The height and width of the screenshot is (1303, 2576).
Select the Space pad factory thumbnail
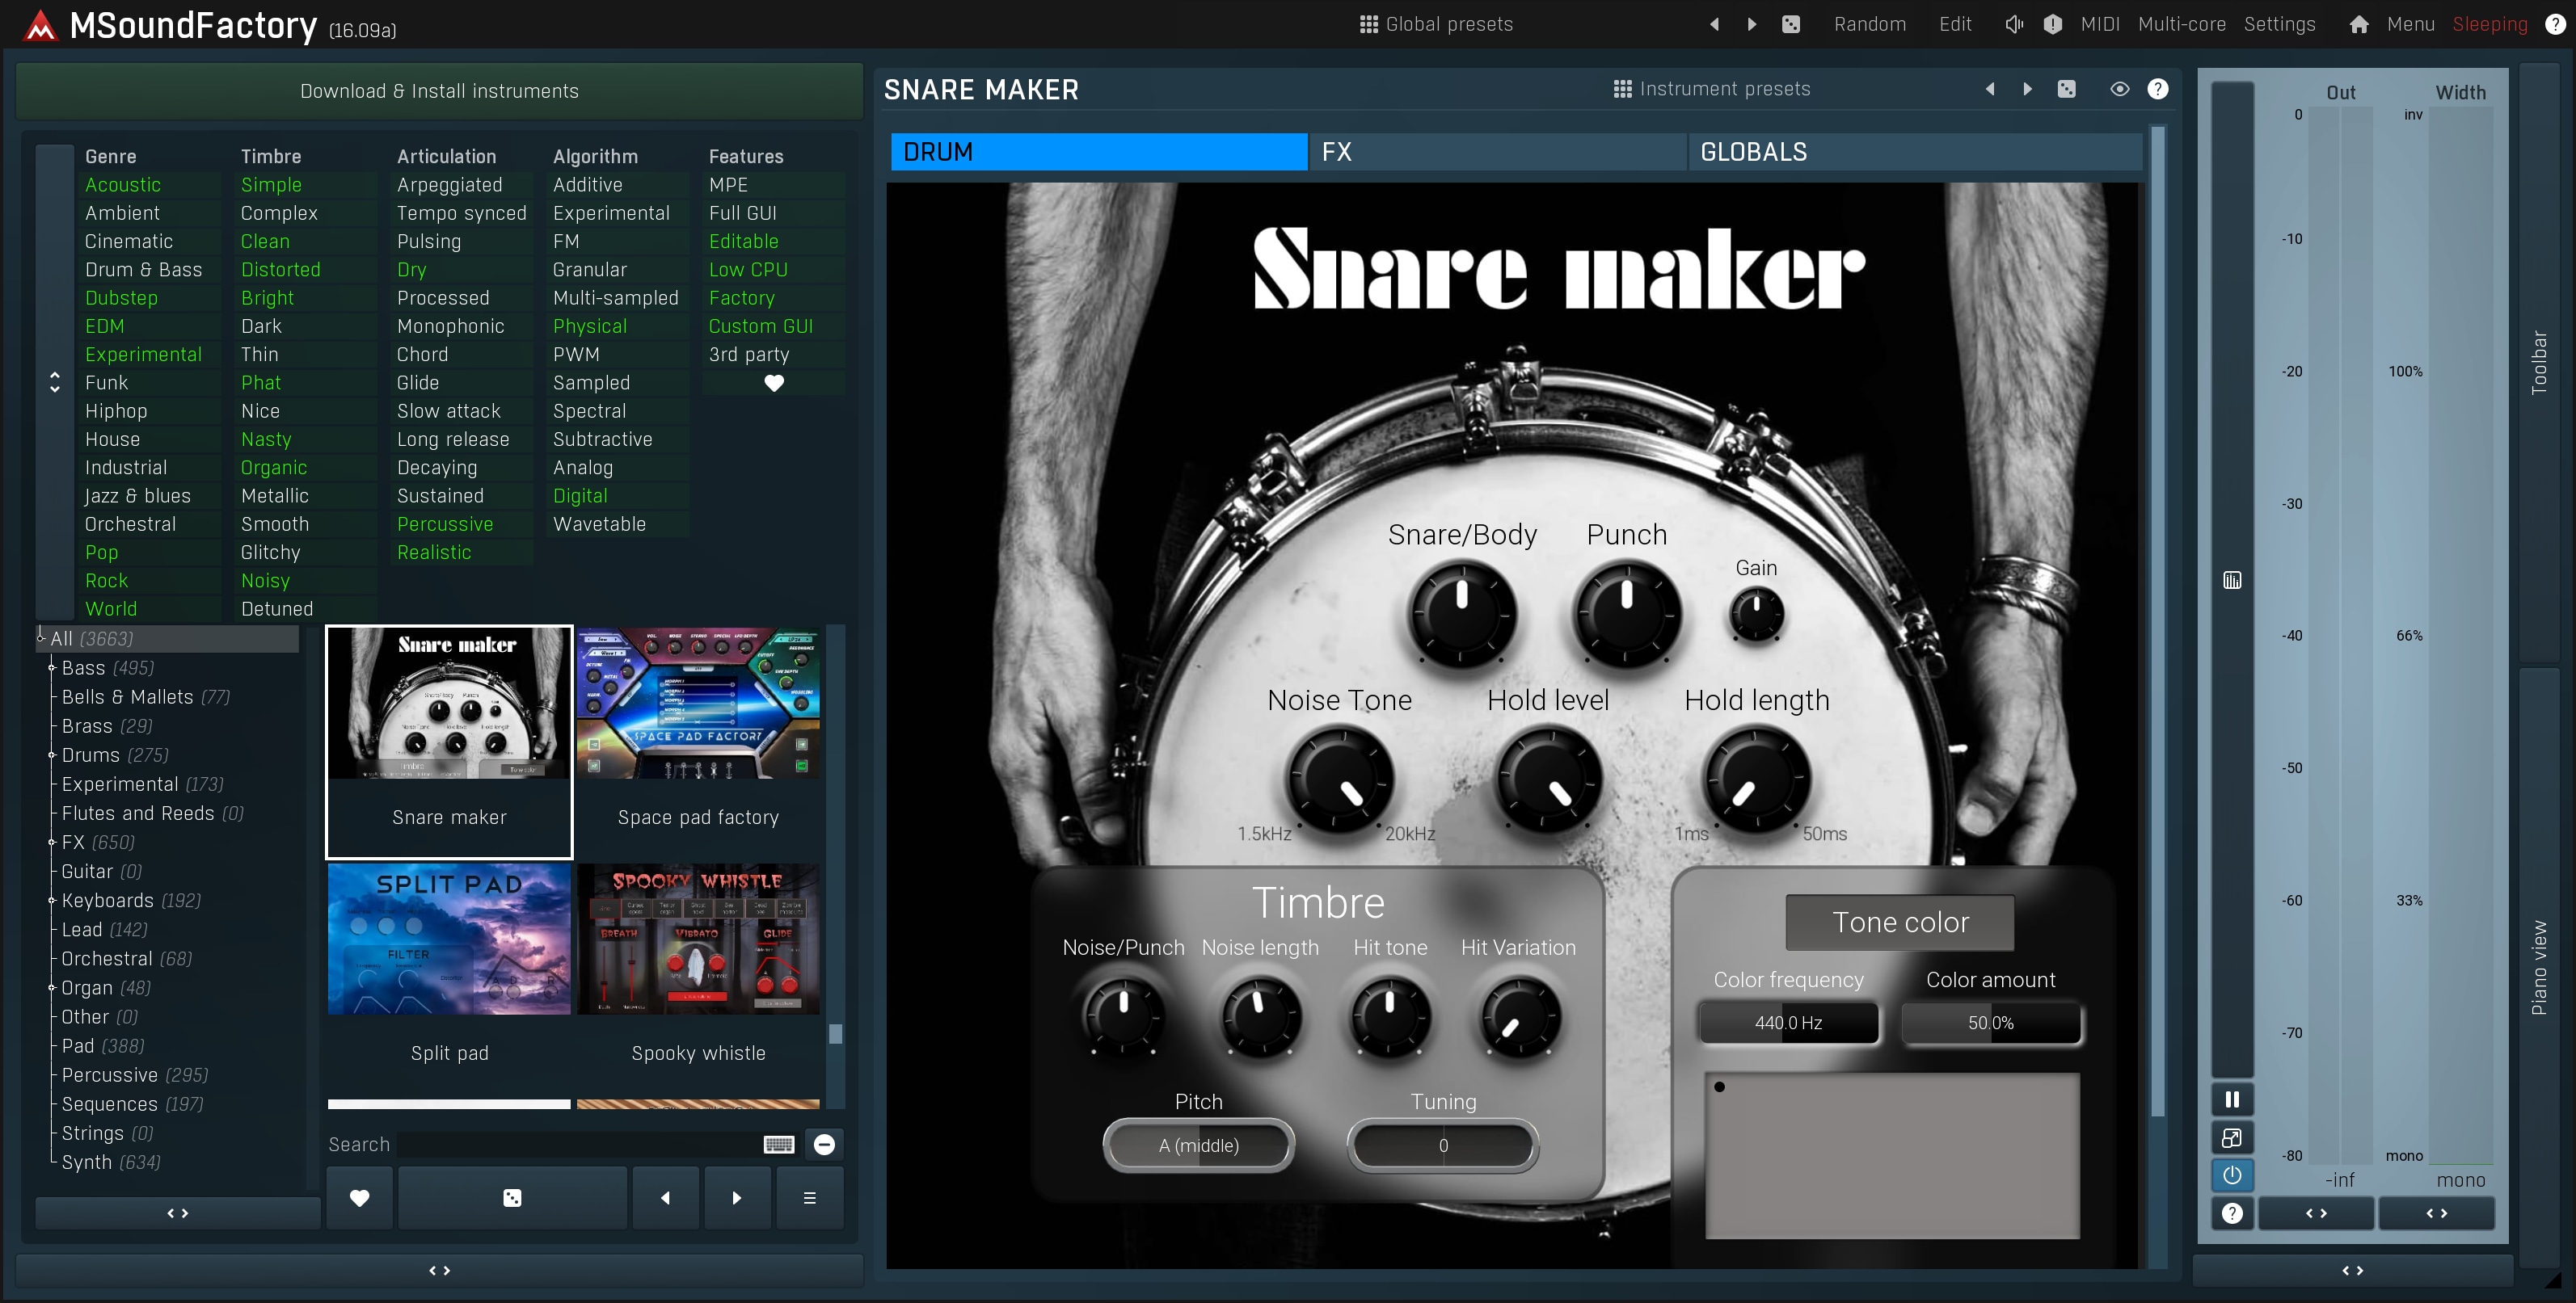point(698,704)
